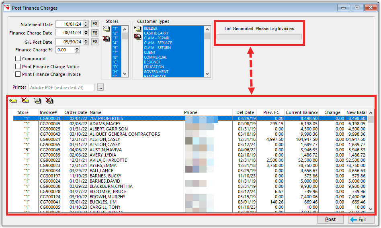
Task: Select GOVERNMENT customer type
Action: click(x=173, y=71)
